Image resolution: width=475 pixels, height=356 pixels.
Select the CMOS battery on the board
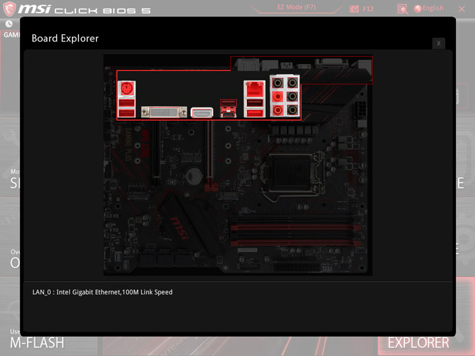click(x=193, y=176)
